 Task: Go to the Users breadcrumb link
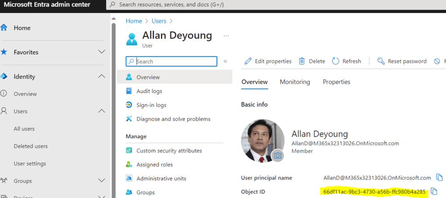(159, 21)
